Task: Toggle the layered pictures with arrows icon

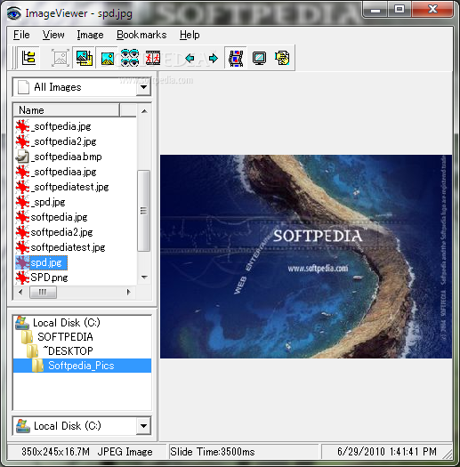Action: pyautogui.click(x=84, y=58)
